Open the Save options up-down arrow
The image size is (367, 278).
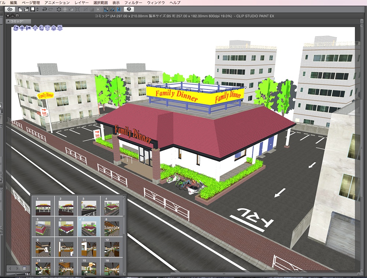[x=37, y=10]
